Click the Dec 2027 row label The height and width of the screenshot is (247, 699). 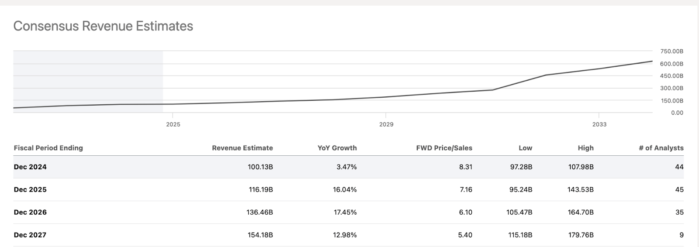(x=30, y=235)
